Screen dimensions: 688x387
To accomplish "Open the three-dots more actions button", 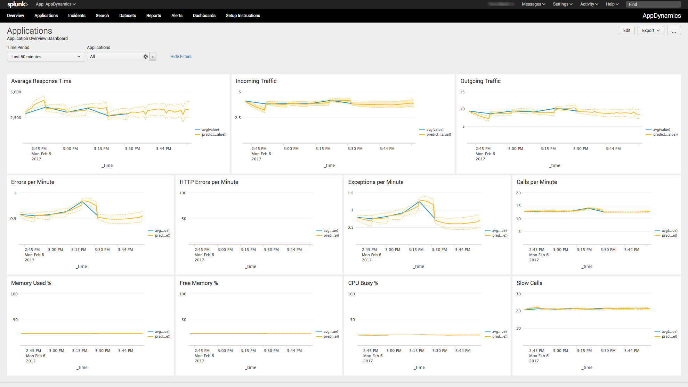I will (x=674, y=31).
